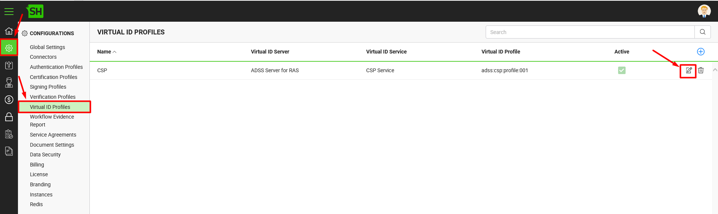This screenshot has height=214, width=718.
Task: Open the Global Settings link
Action: (48, 47)
